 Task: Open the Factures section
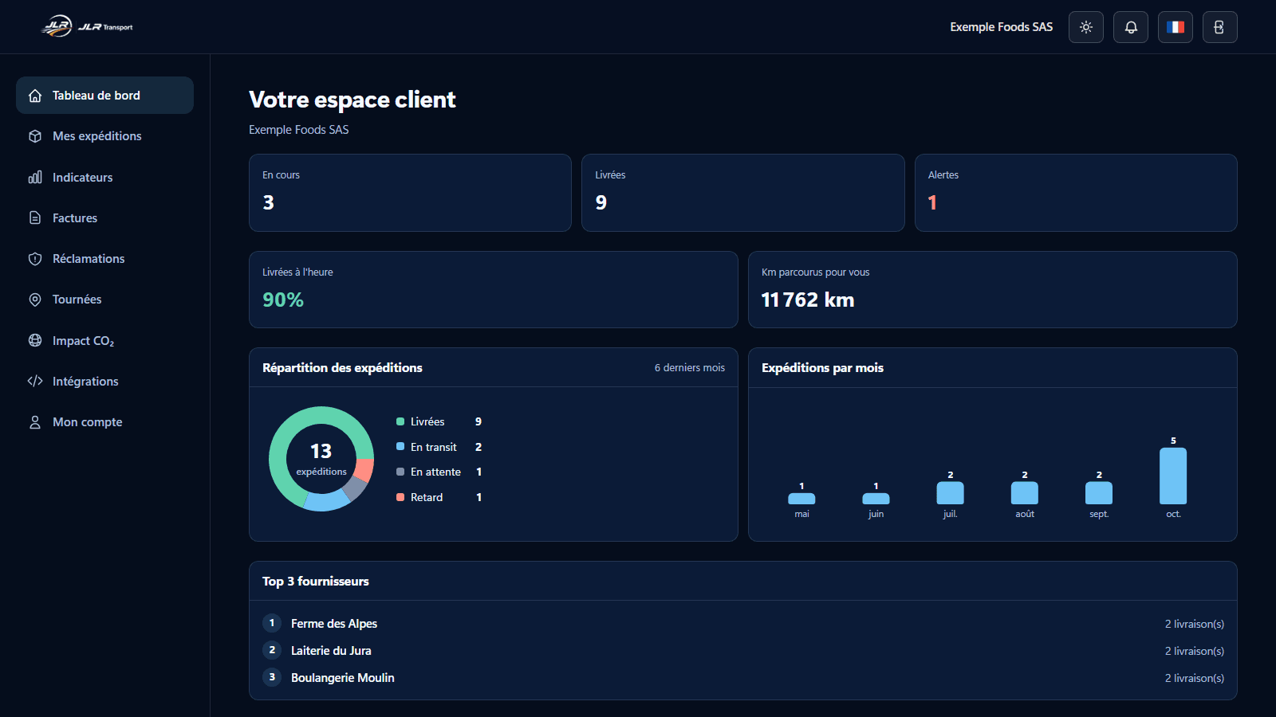pos(104,217)
